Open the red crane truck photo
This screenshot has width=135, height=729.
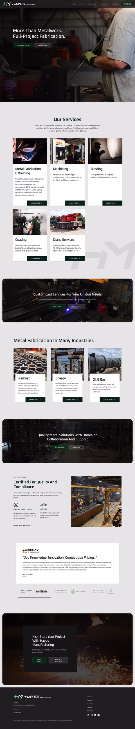[x=67, y=222]
